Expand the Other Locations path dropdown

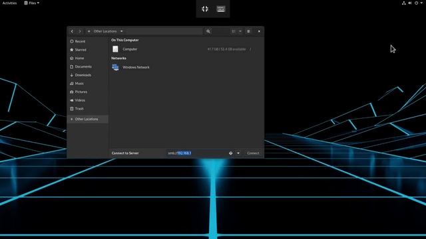tap(121, 31)
